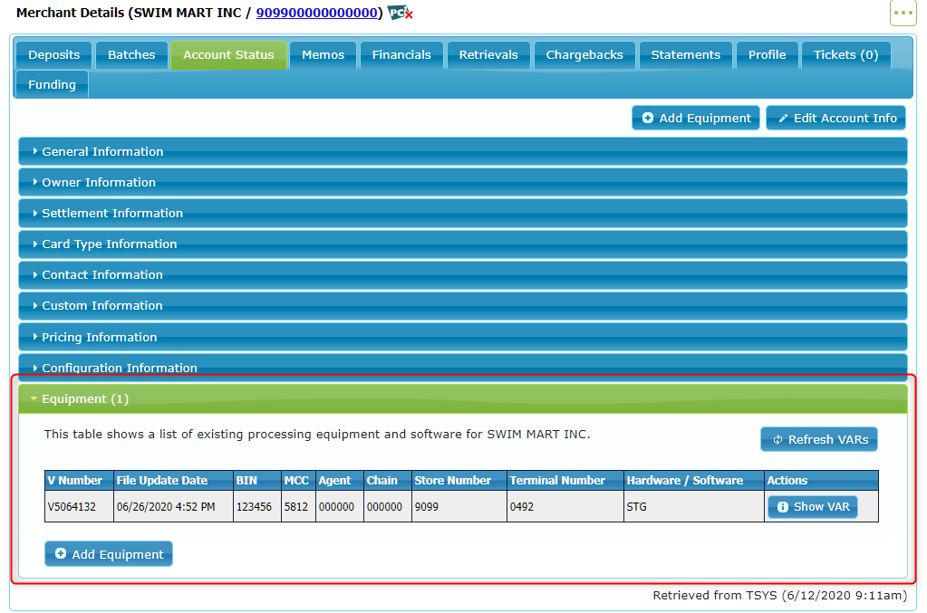Expand the Contact Information section
927x613 pixels.
(463, 274)
